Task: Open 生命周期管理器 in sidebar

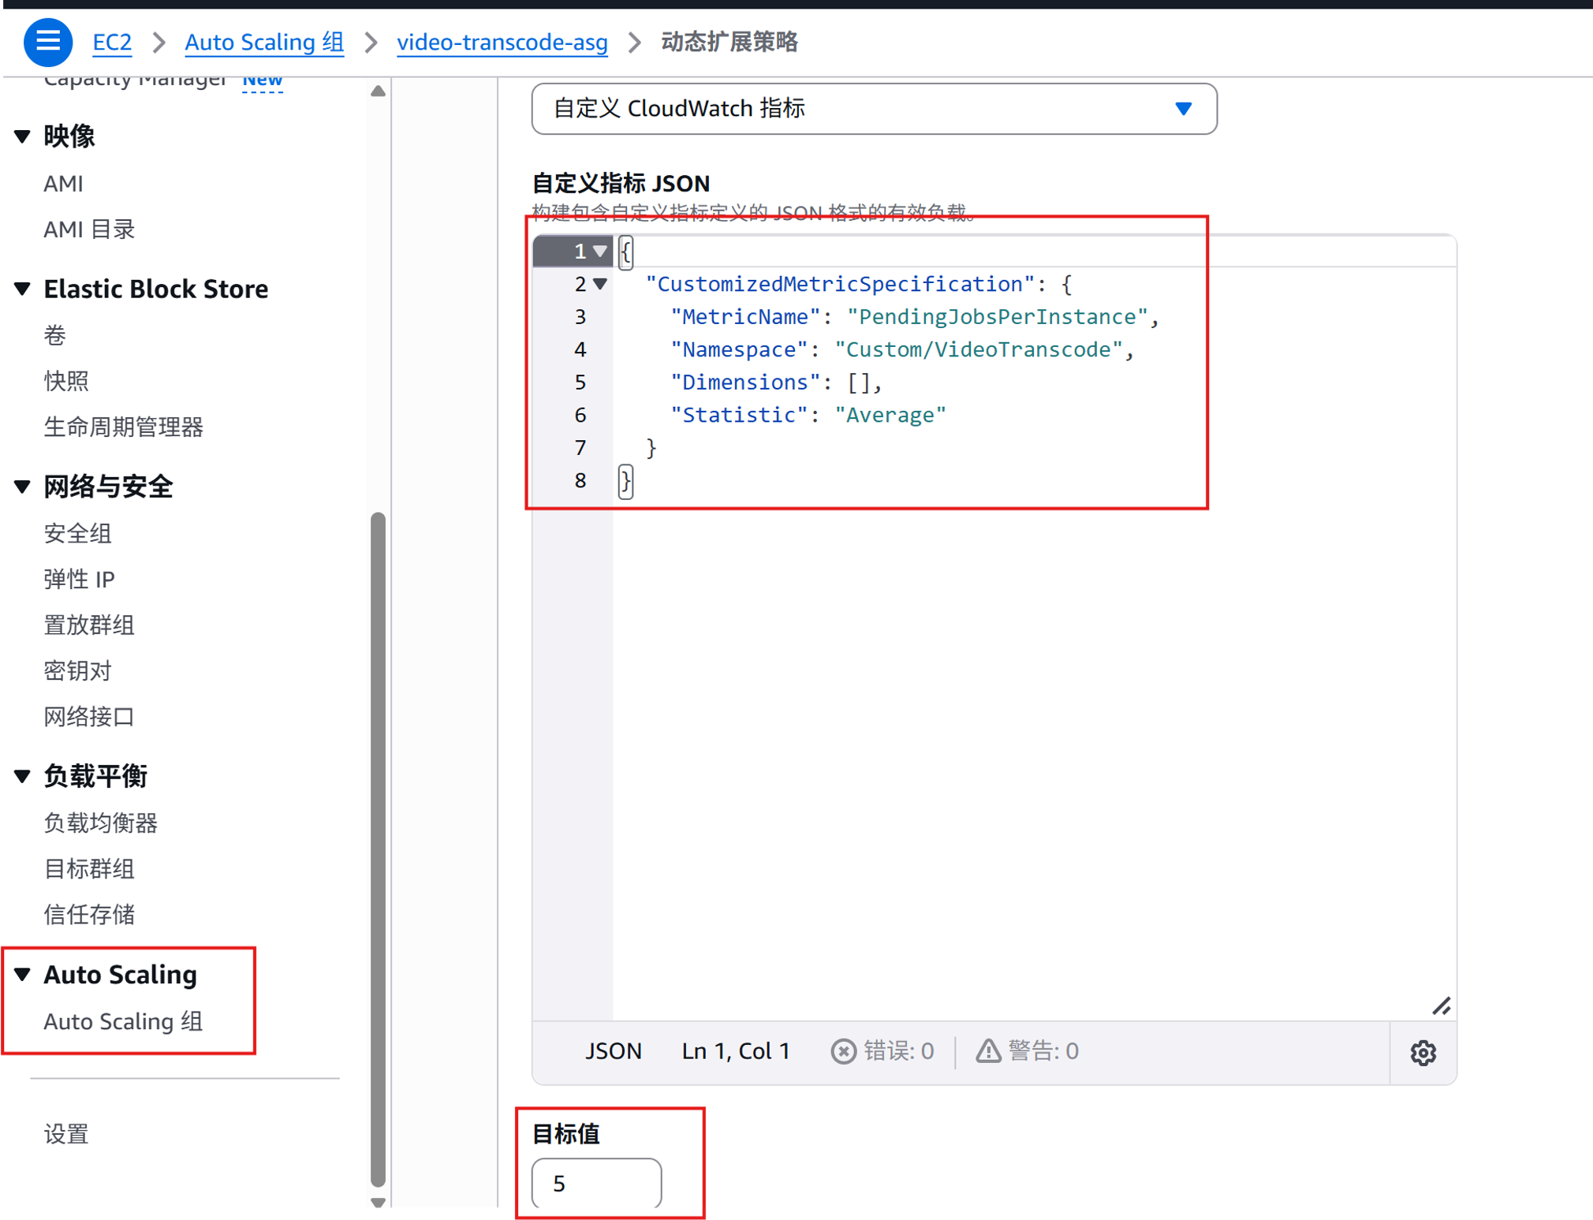Action: tap(123, 427)
